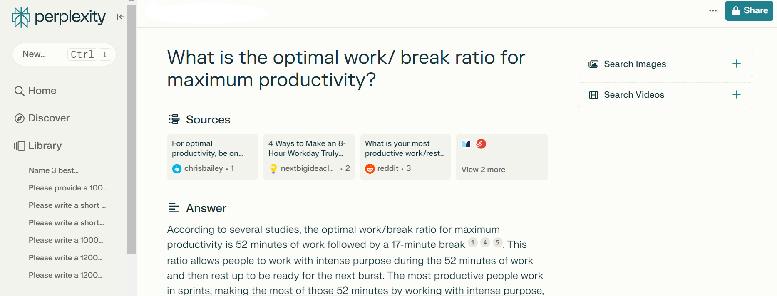
Task: Open the Home section via magnifier icon
Action: point(19,91)
